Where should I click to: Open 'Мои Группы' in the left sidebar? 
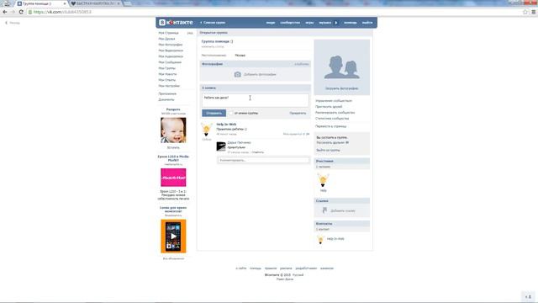pos(166,68)
